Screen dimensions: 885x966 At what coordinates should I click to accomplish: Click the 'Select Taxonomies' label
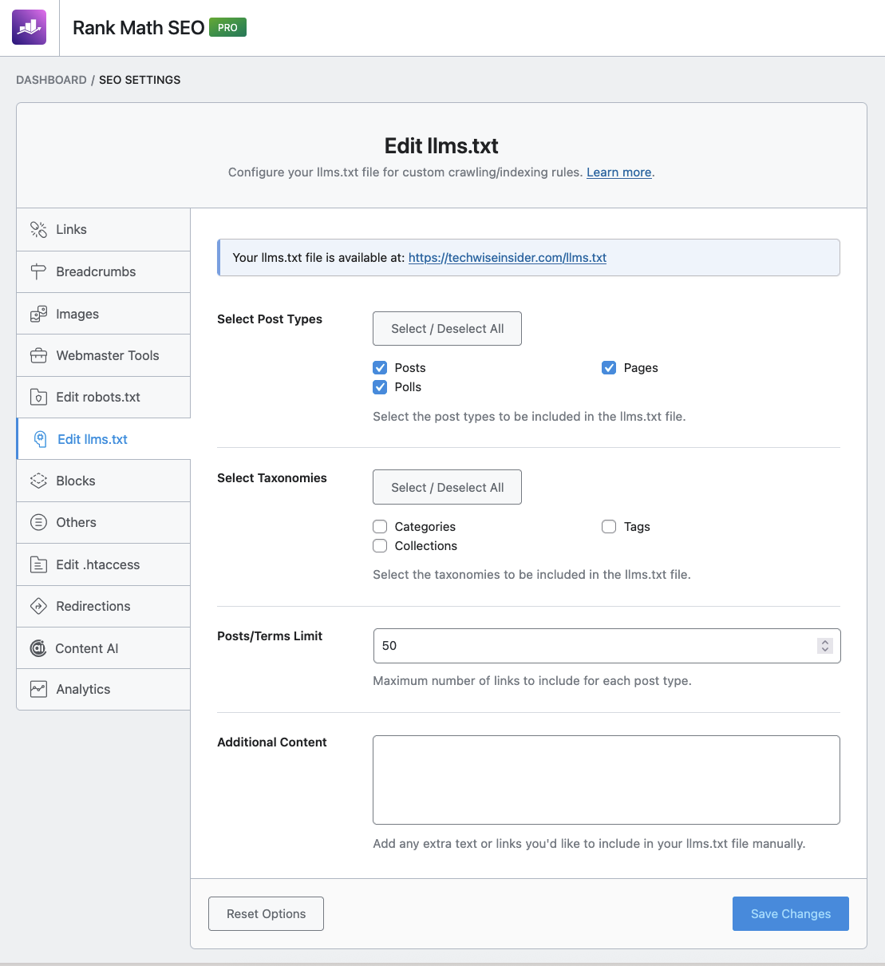pyautogui.click(x=272, y=478)
